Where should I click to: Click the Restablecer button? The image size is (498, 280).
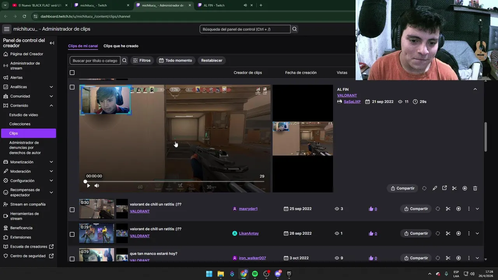212,60
